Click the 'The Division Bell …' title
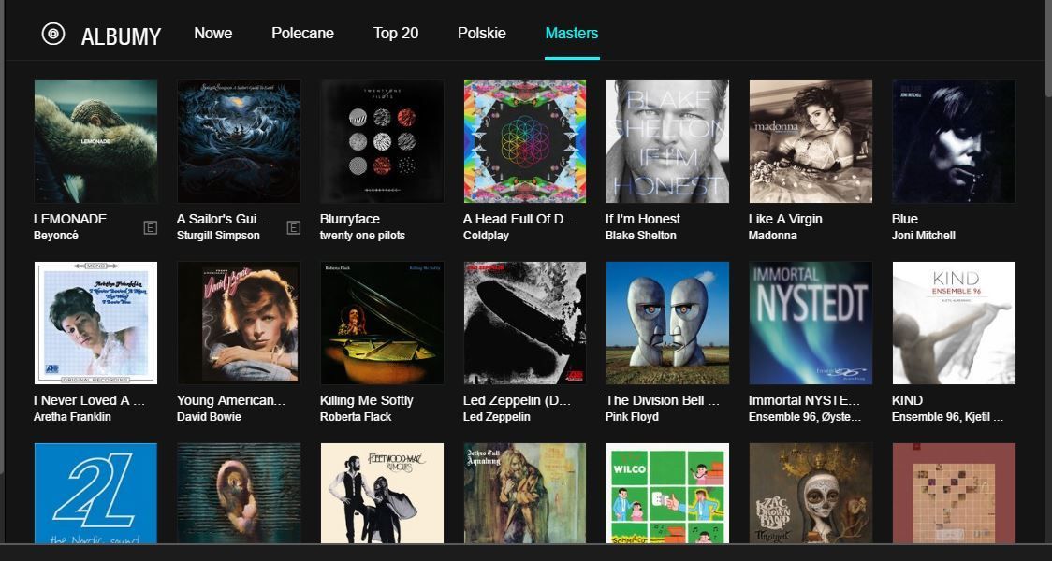The width and height of the screenshot is (1052, 561). (x=663, y=401)
